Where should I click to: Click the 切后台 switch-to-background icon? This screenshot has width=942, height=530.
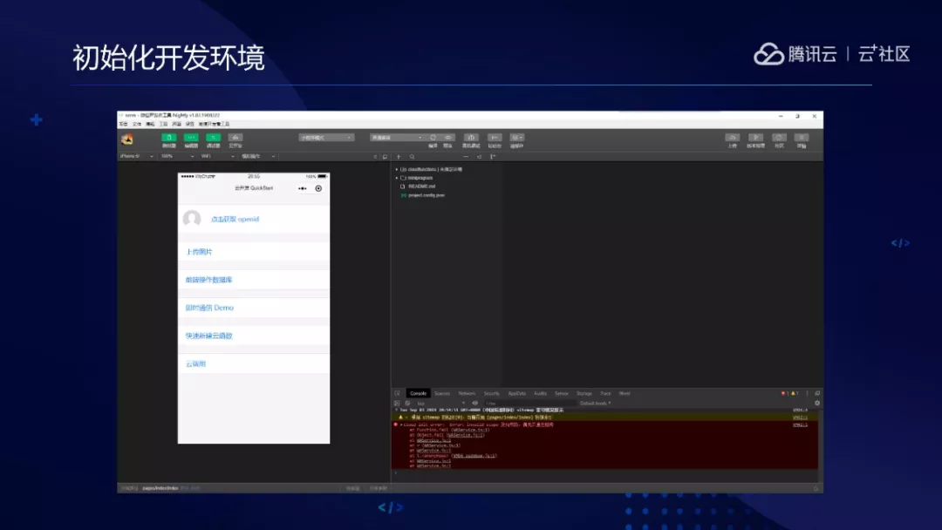coord(495,138)
